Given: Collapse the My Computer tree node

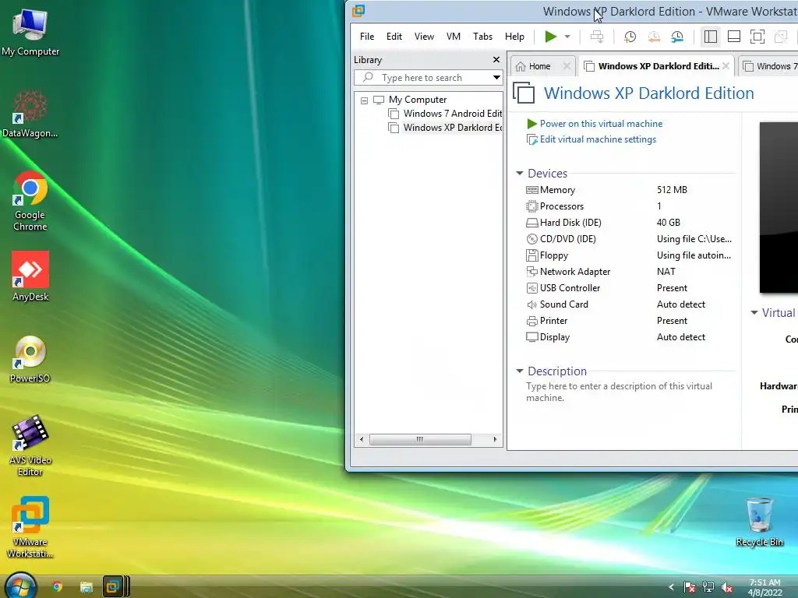Looking at the screenshot, I should pos(364,100).
